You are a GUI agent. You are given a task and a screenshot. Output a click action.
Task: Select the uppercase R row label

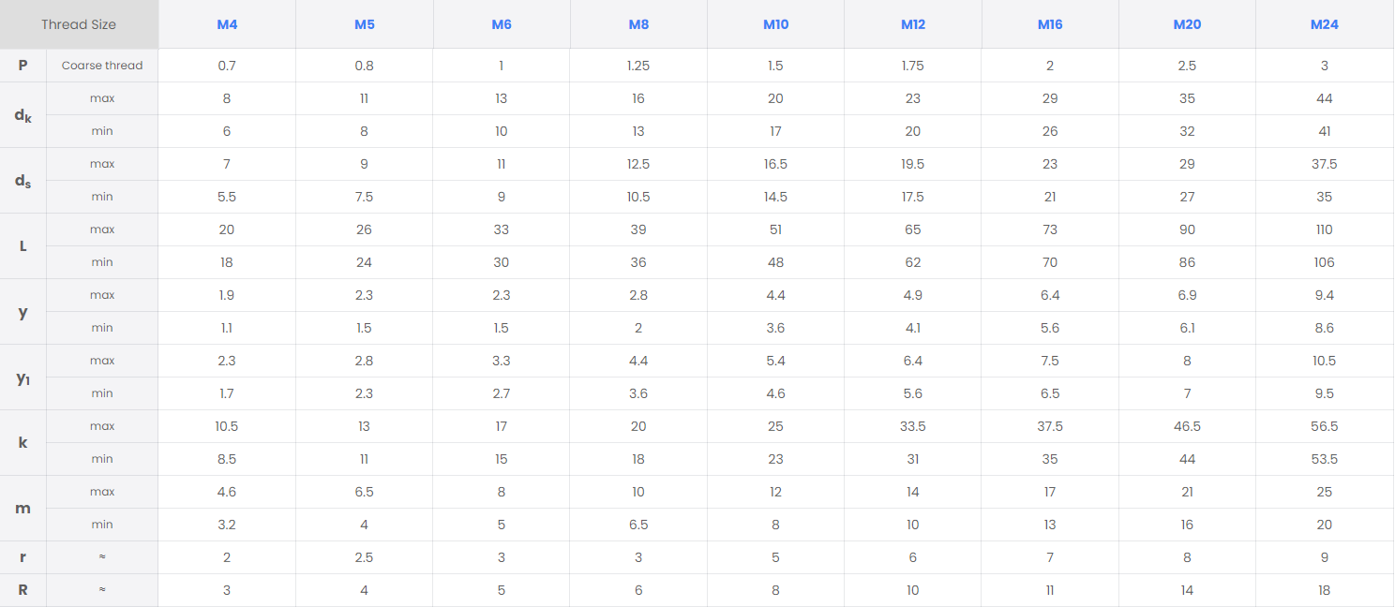click(22, 590)
